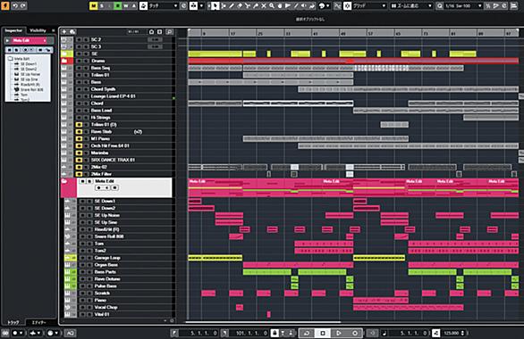Select the Glue tool
The width and height of the screenshot is (524, 339).
256,5
